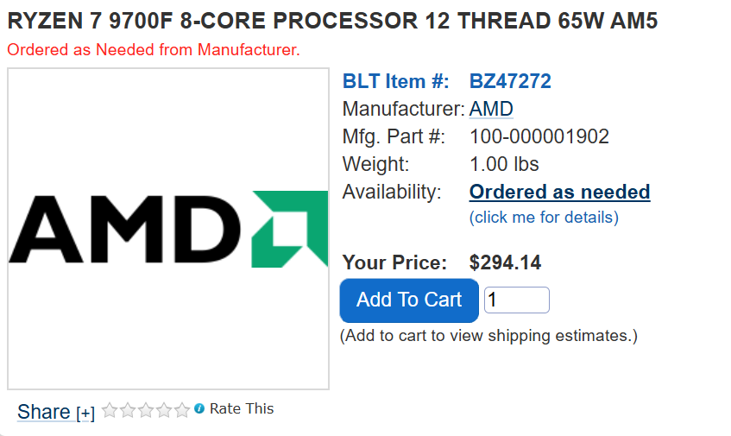The width and height of the screenshot is (731, 436).
Task: Click the $294.14 price text
Action: [x=505, y=262]
